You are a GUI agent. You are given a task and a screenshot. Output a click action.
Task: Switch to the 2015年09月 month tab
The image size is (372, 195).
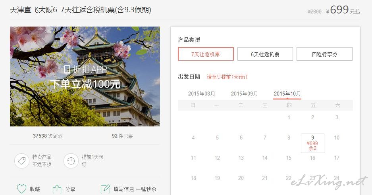point(245,94)
